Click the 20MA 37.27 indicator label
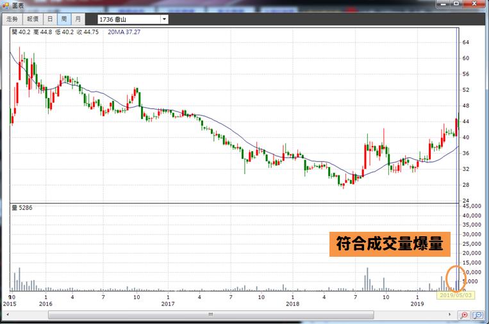This screenshot has width=489, height=324. tap(124, 32)
